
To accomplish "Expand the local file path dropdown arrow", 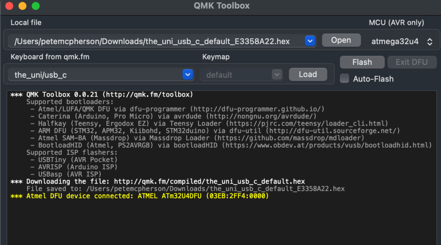I will 310,41.
